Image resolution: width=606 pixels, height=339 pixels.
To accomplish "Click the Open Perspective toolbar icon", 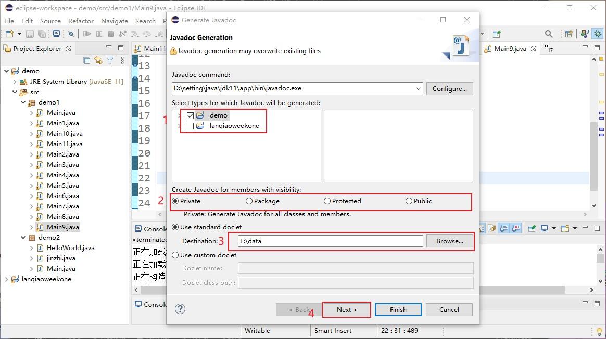I will 569,34.
